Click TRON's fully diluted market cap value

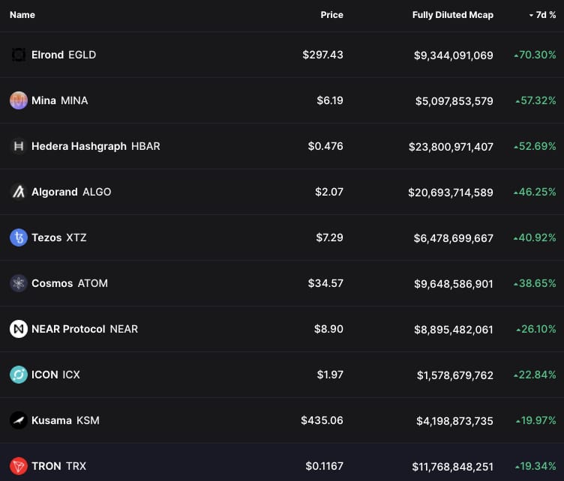tap(451, 466)
